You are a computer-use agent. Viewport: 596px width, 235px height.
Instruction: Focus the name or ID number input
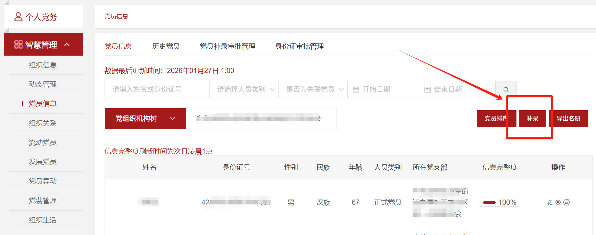click(157, 90)
